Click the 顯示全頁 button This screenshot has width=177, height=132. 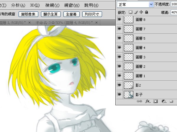pos(51,14)
